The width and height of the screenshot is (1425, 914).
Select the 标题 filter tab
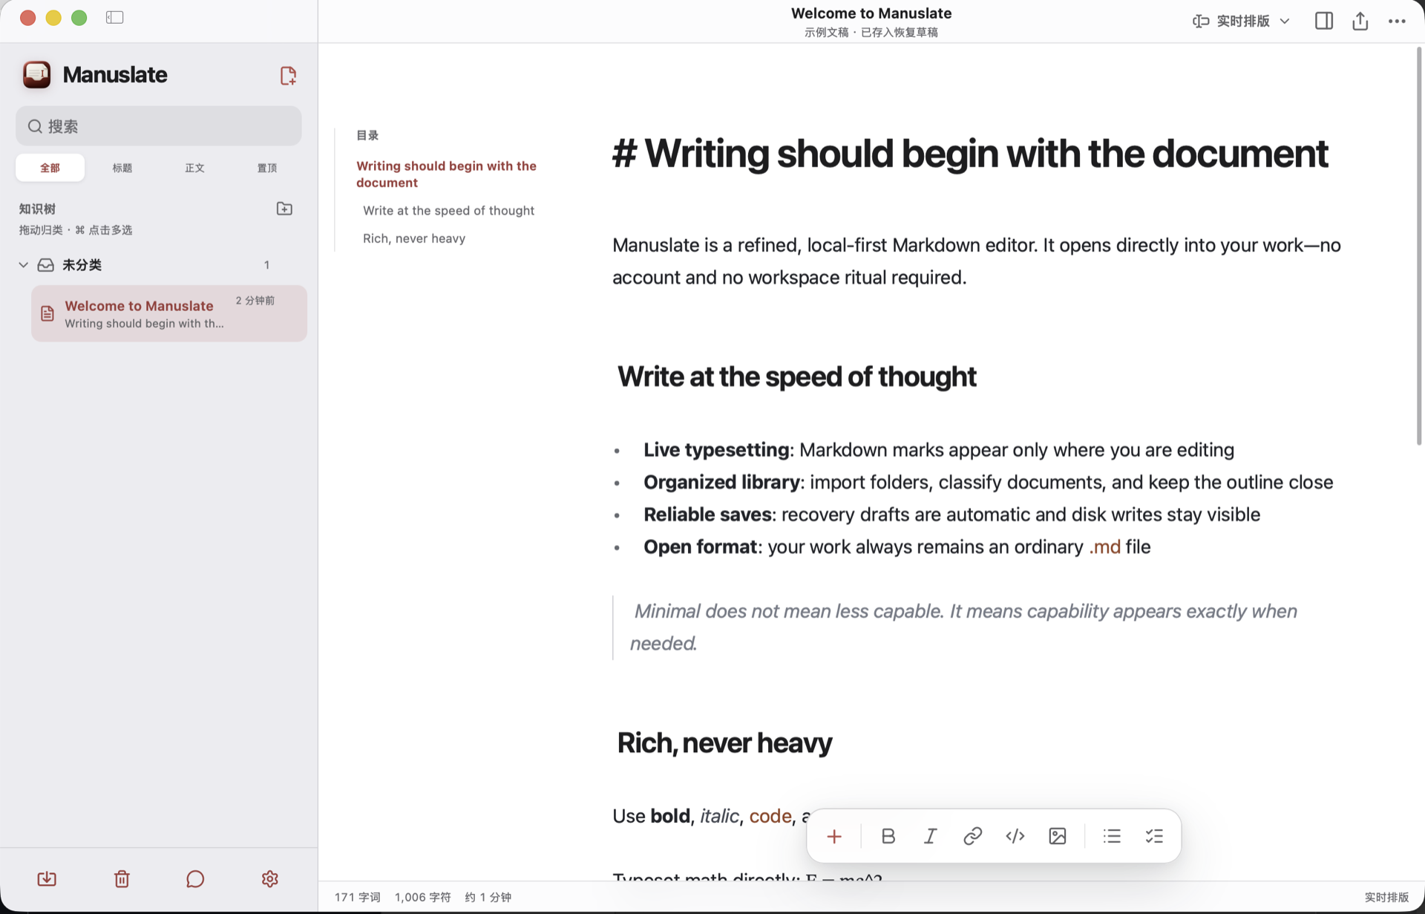pos(122,168)
